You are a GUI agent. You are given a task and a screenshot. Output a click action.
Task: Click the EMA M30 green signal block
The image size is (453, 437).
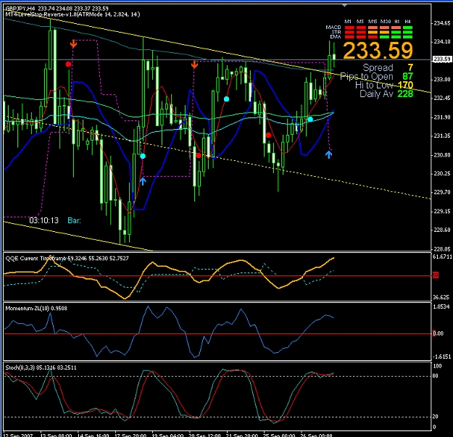[x=384, y=37]
